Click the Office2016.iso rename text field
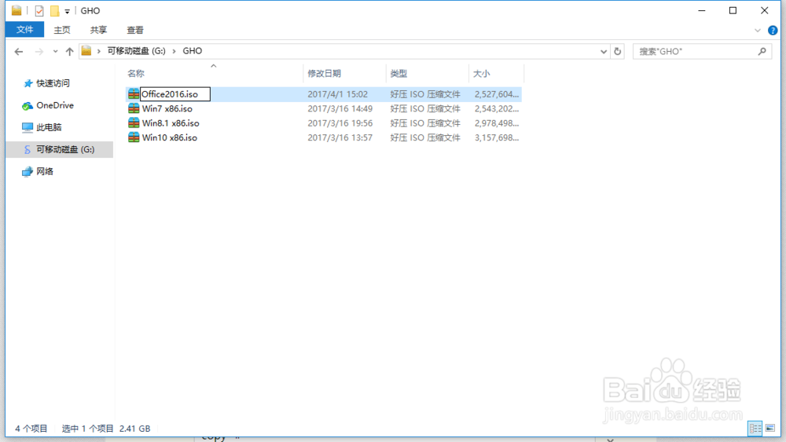The height and width of the screenshot is (442, 786). pyautogui.click(x=175, y=94)
